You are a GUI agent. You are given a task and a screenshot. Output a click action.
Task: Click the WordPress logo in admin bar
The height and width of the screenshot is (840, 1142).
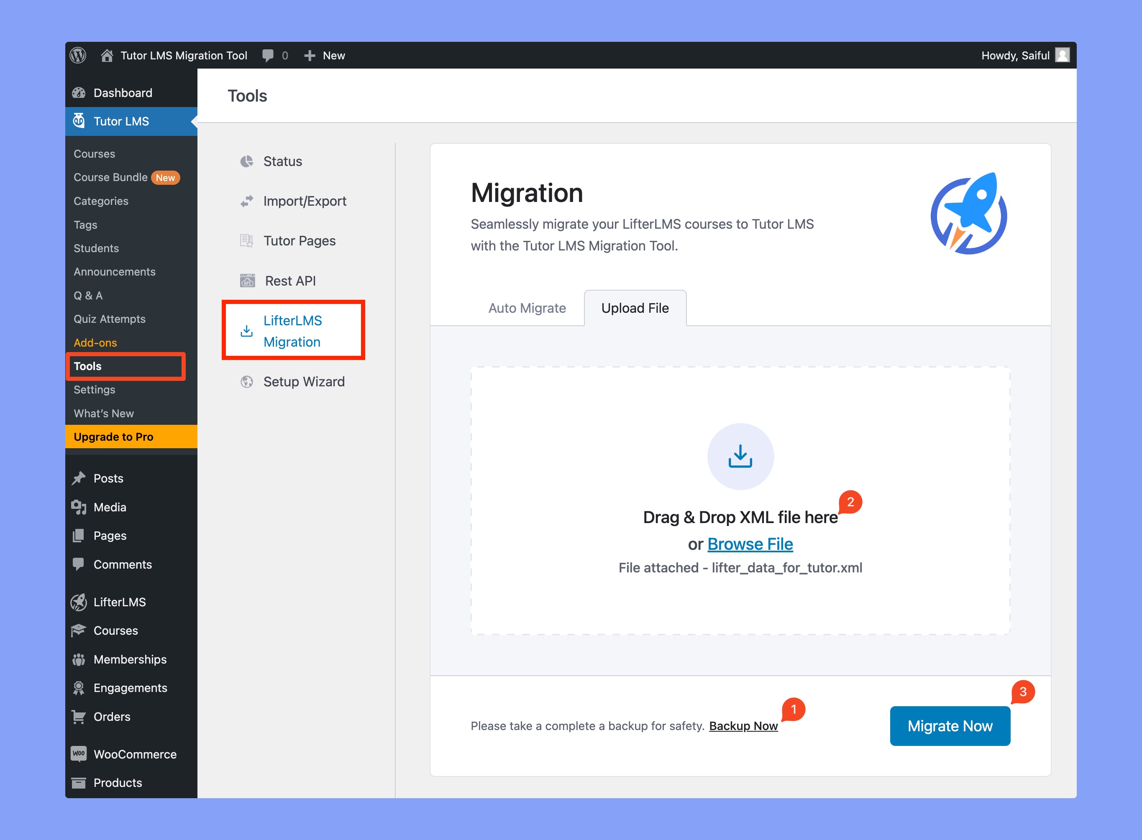[78, 56]
